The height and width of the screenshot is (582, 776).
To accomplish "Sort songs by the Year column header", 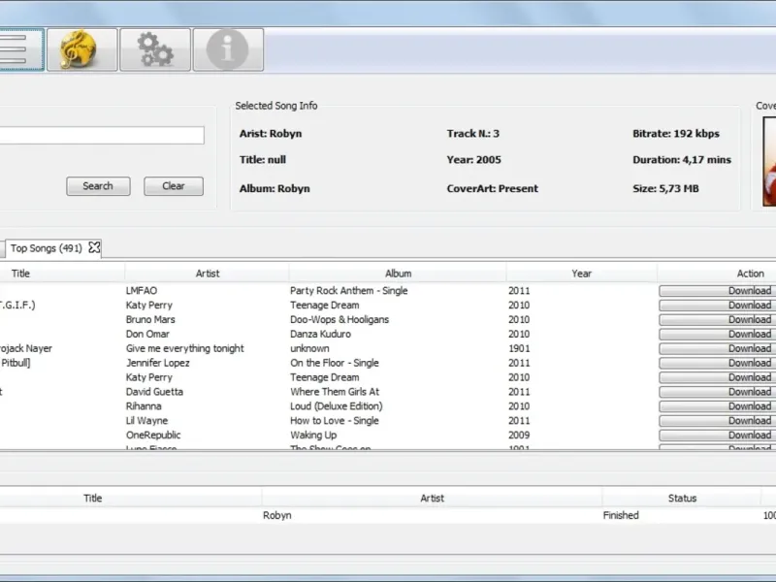I will click(x=581, y=274).
